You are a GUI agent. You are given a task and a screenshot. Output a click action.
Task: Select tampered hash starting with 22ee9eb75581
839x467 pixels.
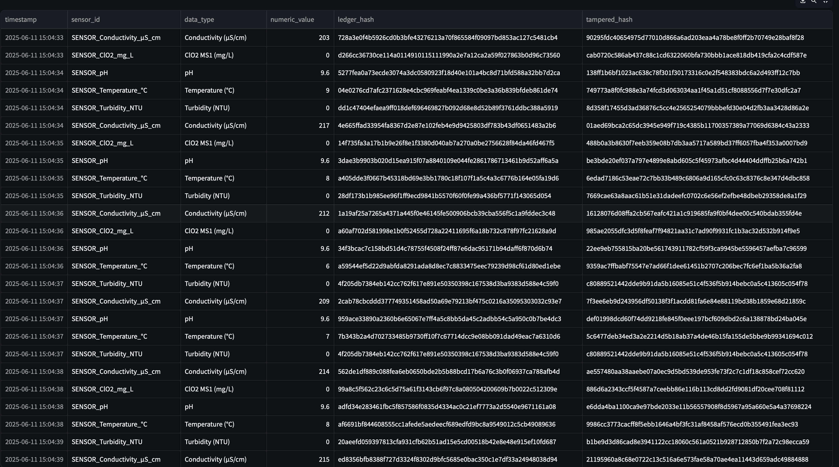pyautogui.click(x=707, y=248)
